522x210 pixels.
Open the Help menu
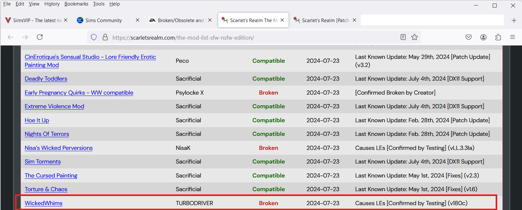(115, 4)
